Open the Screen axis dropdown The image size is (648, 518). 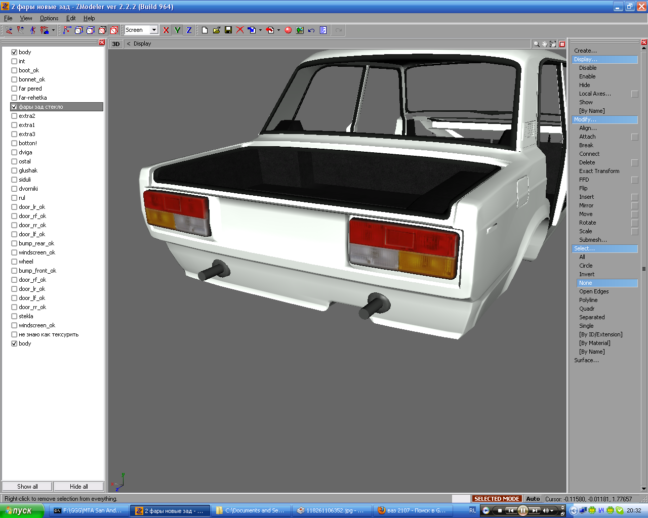click(x=154, y=30)
